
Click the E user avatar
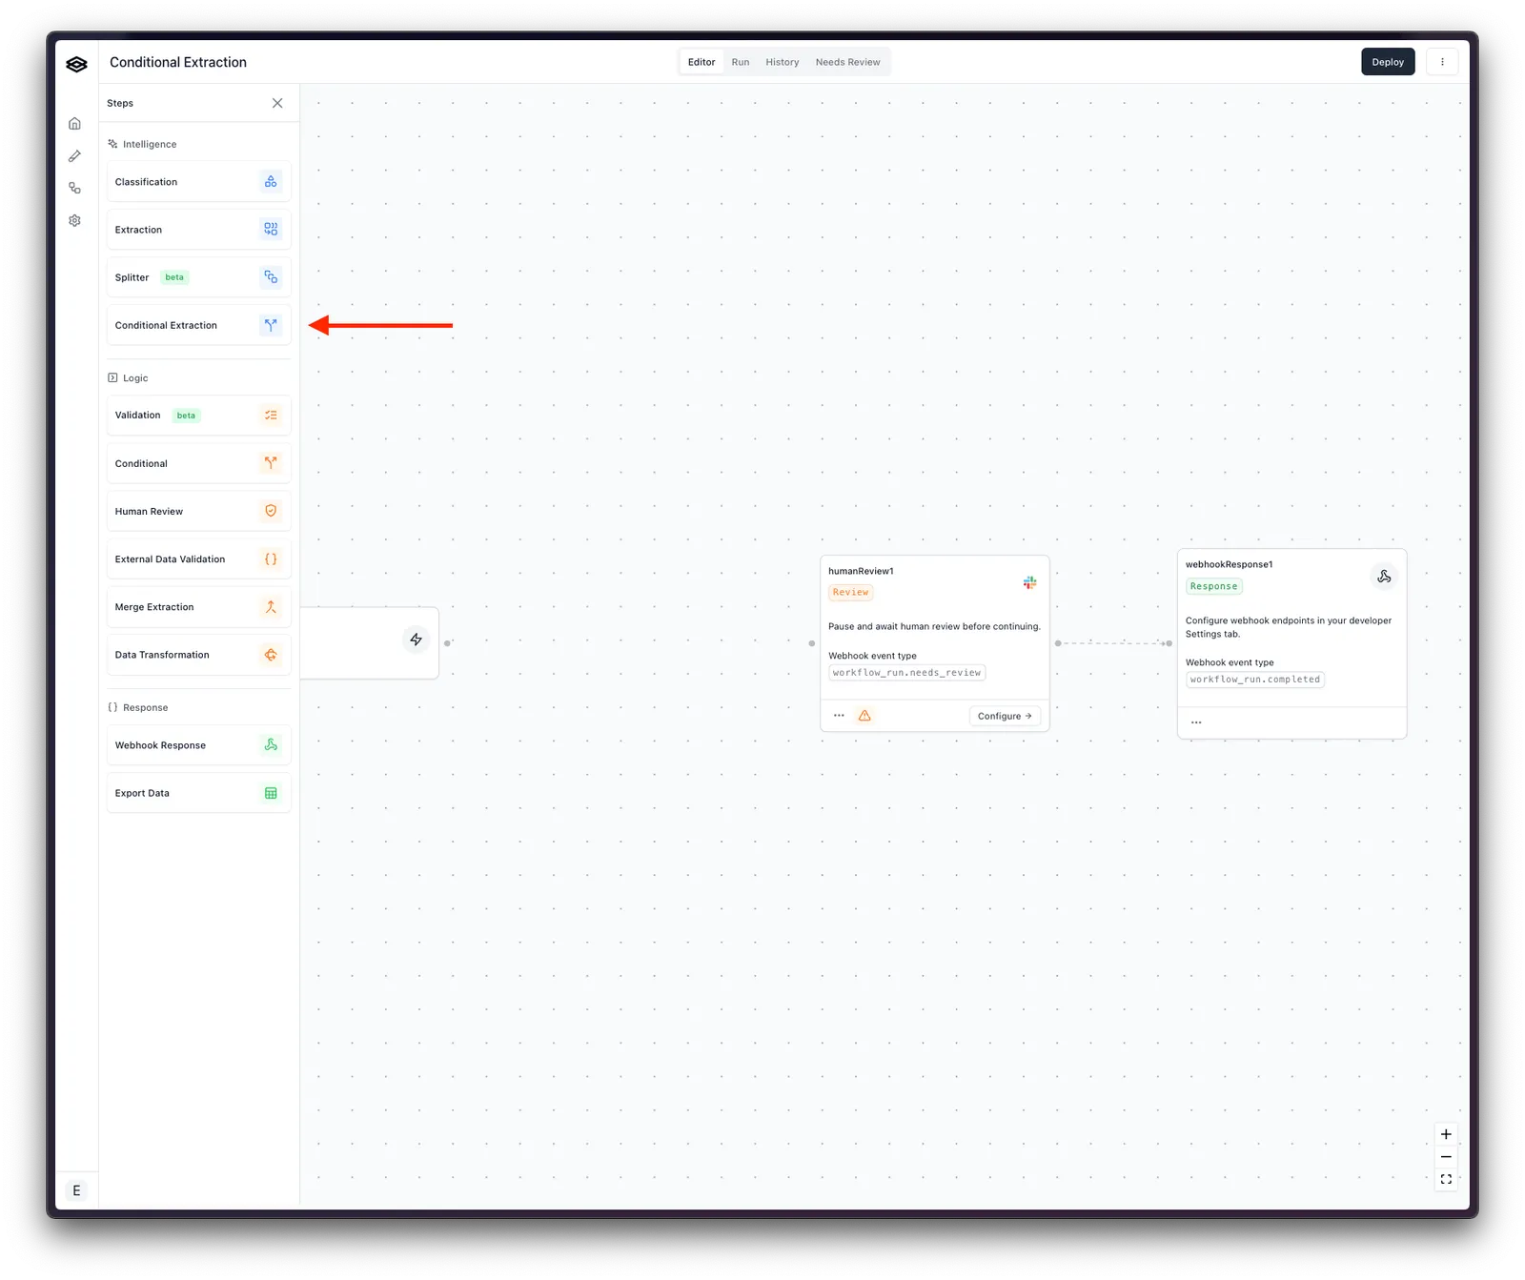point(76,1190)
